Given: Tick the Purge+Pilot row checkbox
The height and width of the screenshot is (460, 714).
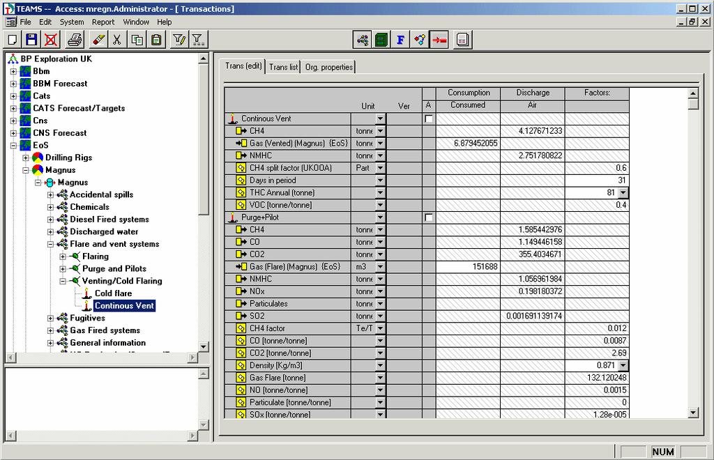Looking at the screenshot, I should (x=429, y=217).
